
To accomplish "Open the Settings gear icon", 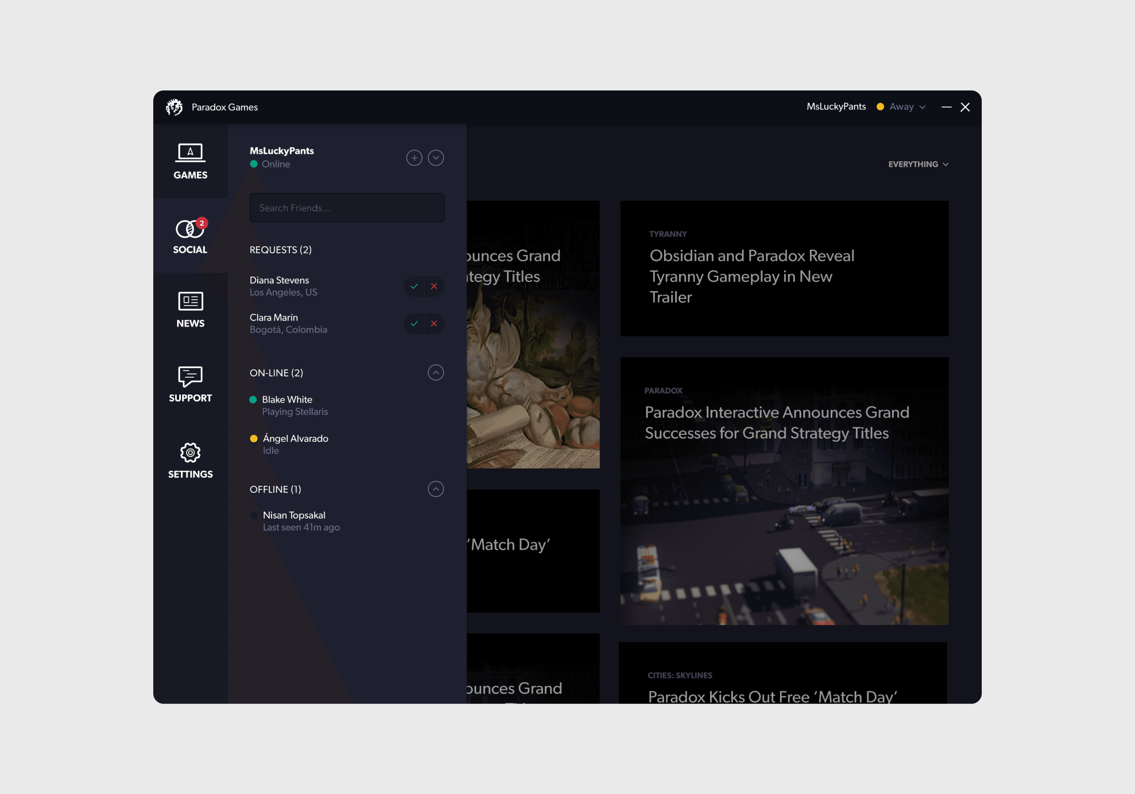I will (190, 453).
